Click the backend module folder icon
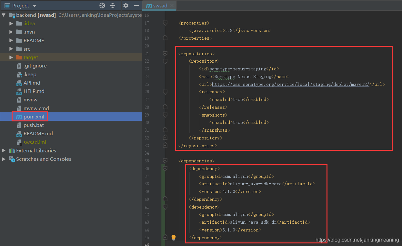The image size is (402, 246). (12, 15)
